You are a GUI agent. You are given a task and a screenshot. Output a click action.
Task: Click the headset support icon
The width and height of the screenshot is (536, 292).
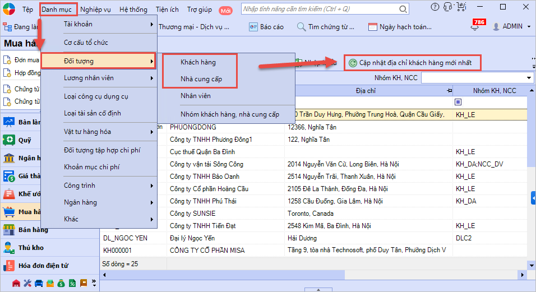[447, 7]
